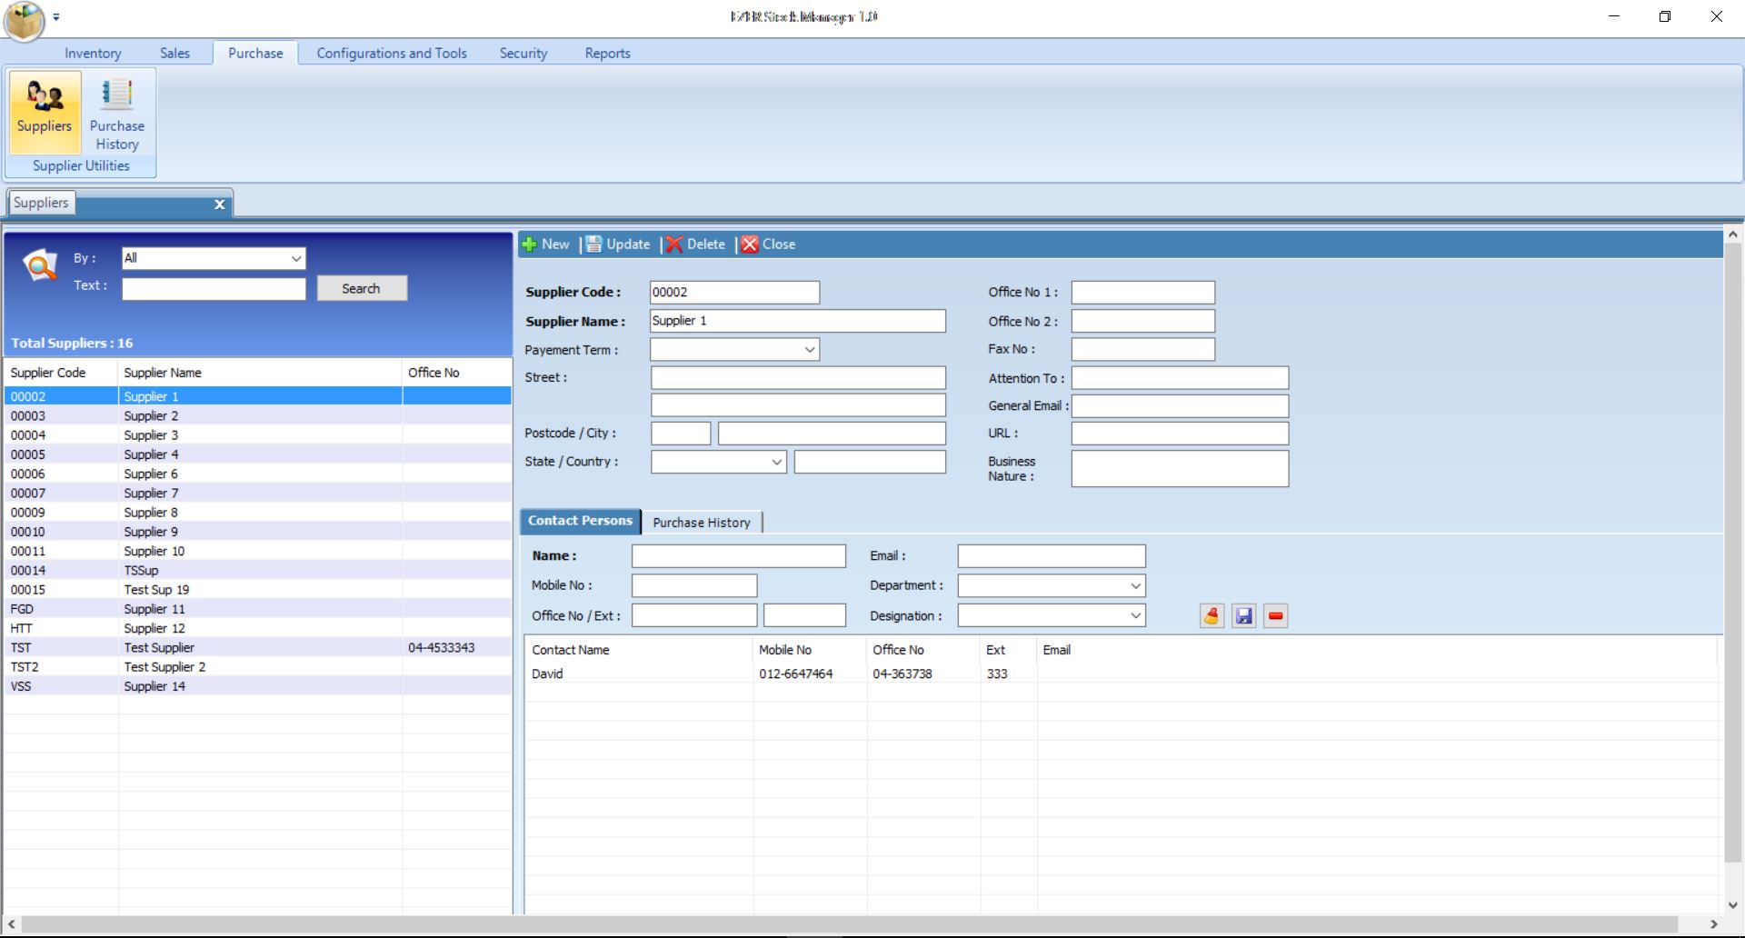1745x938 pixels.
Task: Click the Country text field
Action: click(870, 462)
